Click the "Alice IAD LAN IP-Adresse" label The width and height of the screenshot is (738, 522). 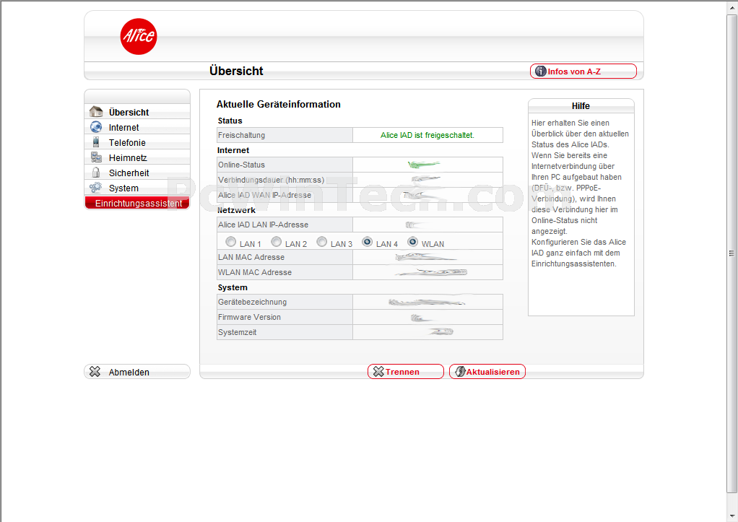(x=263, y=225)
